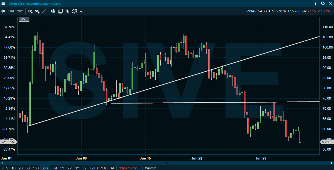Image resolution: width=334 pixels, height=170 pixels.
Task: Click the 61.76% percent axis label
Action: pyautogui.click(x=9, y=27)
